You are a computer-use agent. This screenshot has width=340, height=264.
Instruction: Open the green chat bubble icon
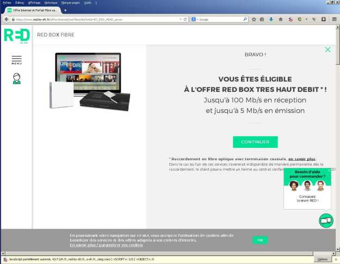point(326,221)
